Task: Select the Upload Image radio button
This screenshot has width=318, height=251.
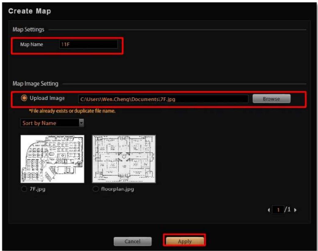Action: 24,98
